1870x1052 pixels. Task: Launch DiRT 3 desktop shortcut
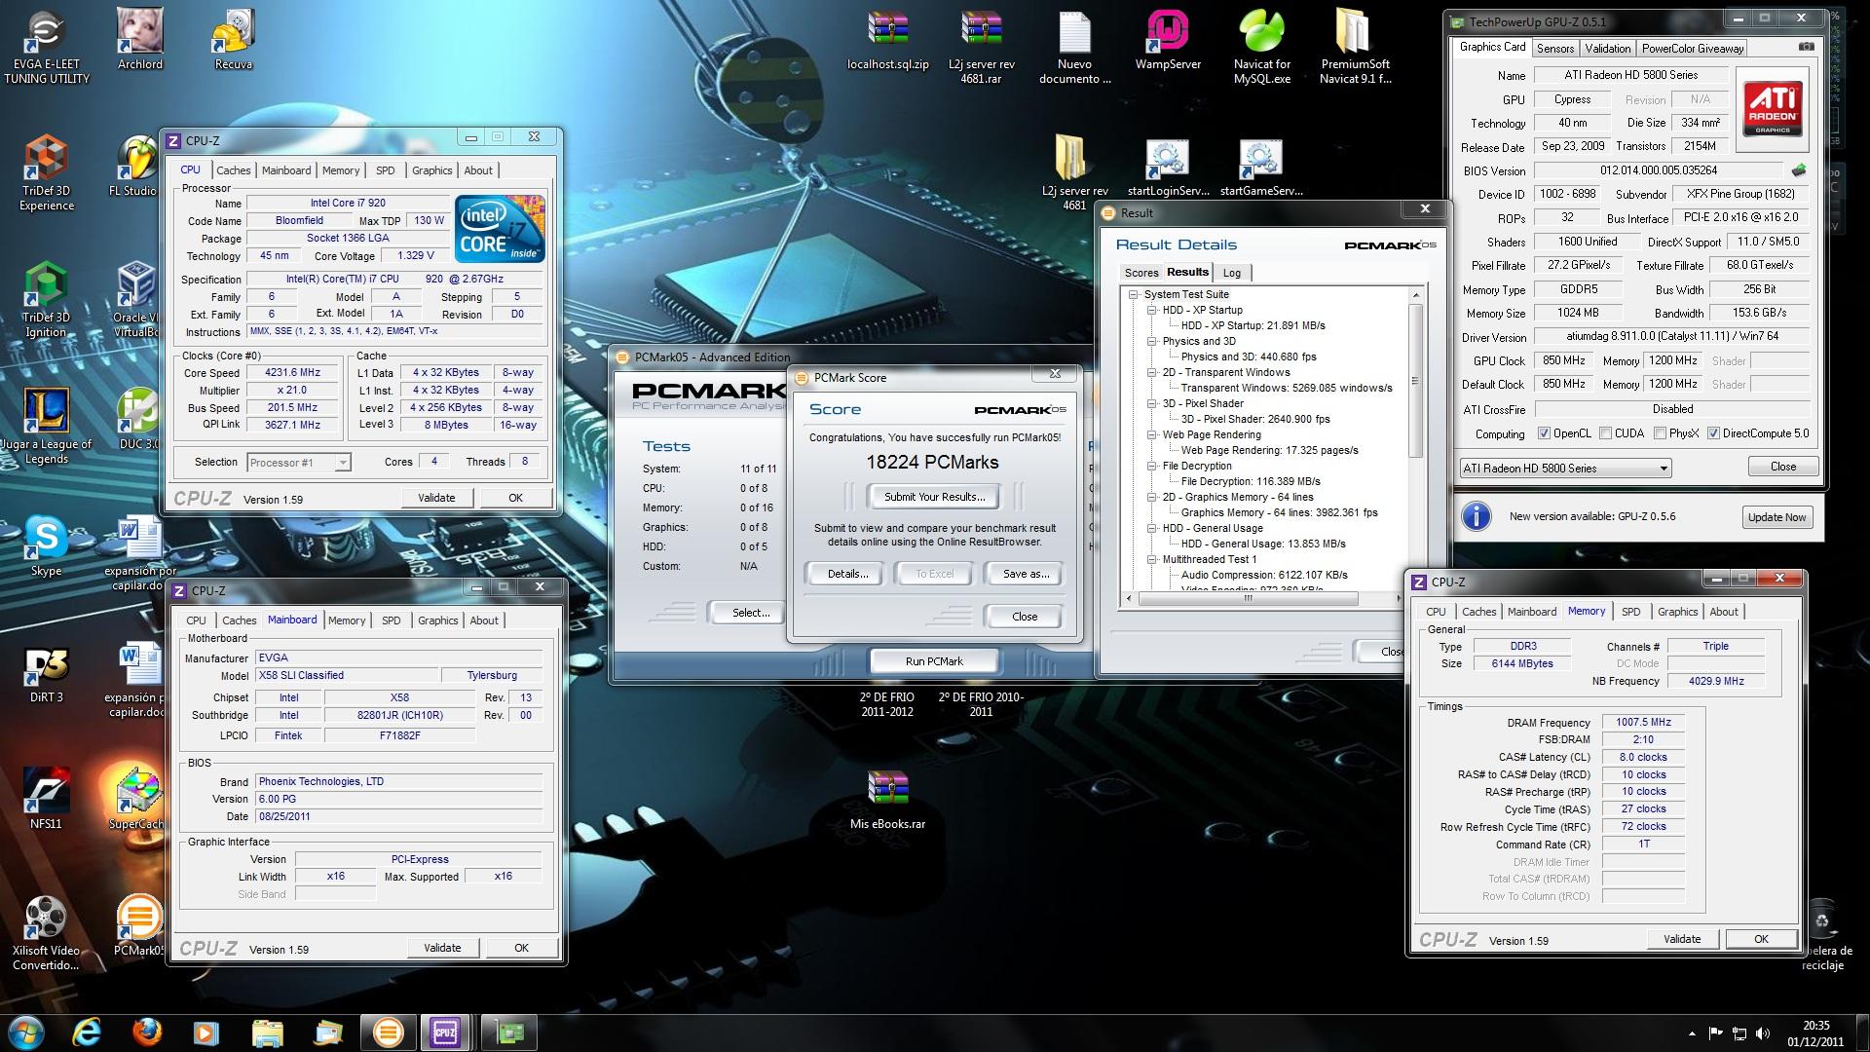coord(46,672)
